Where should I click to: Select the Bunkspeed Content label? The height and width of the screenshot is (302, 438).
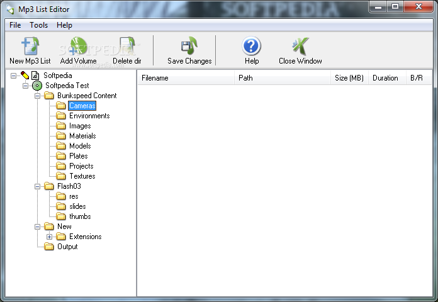point(87,96)
